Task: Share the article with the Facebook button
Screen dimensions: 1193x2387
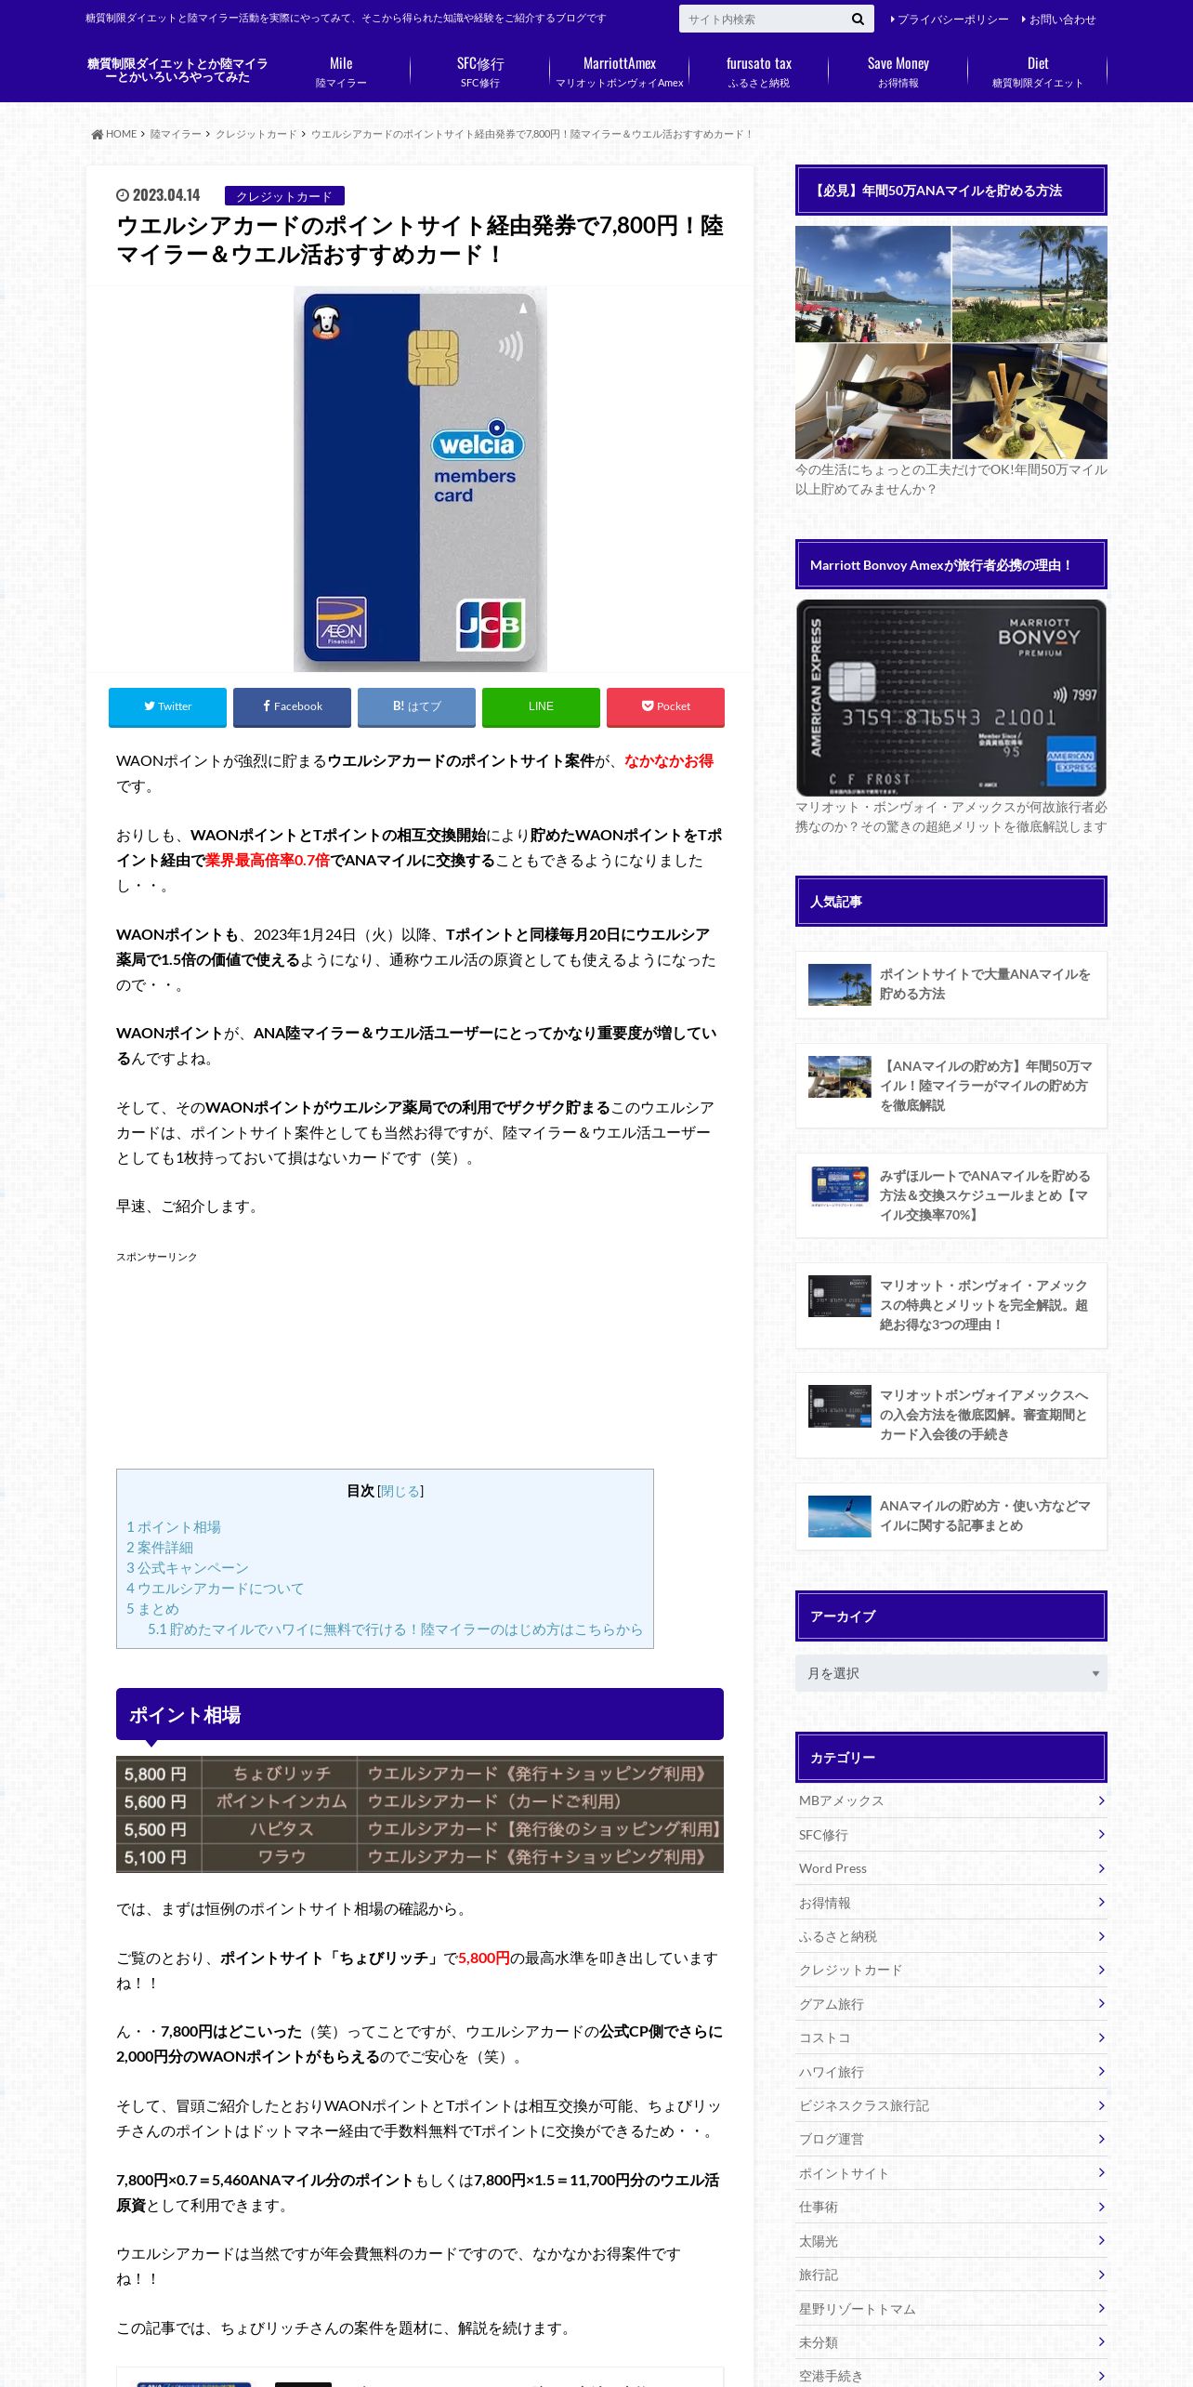Action: (x=292, y=706)
